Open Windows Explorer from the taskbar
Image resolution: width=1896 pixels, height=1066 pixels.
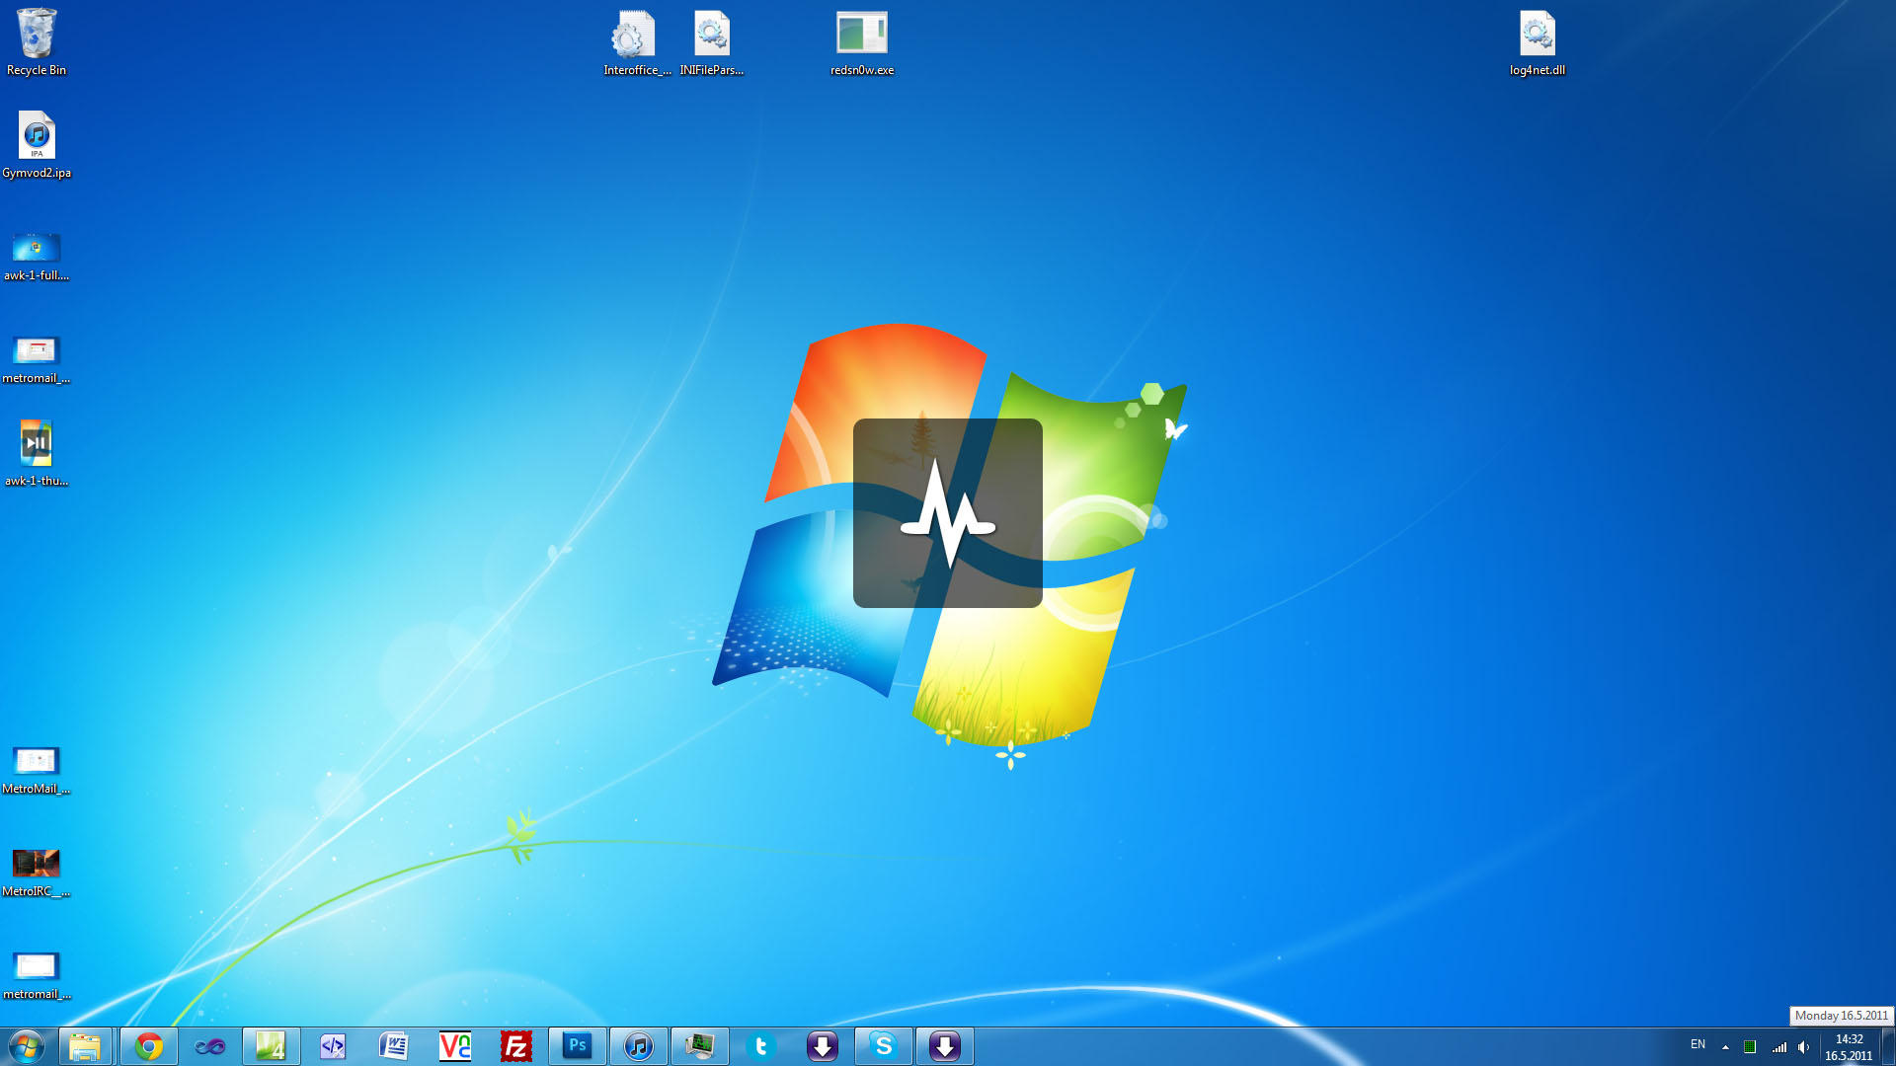point(85,1046)
